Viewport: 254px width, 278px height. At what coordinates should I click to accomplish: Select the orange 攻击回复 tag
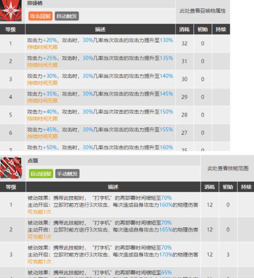(x=41, y=16)
